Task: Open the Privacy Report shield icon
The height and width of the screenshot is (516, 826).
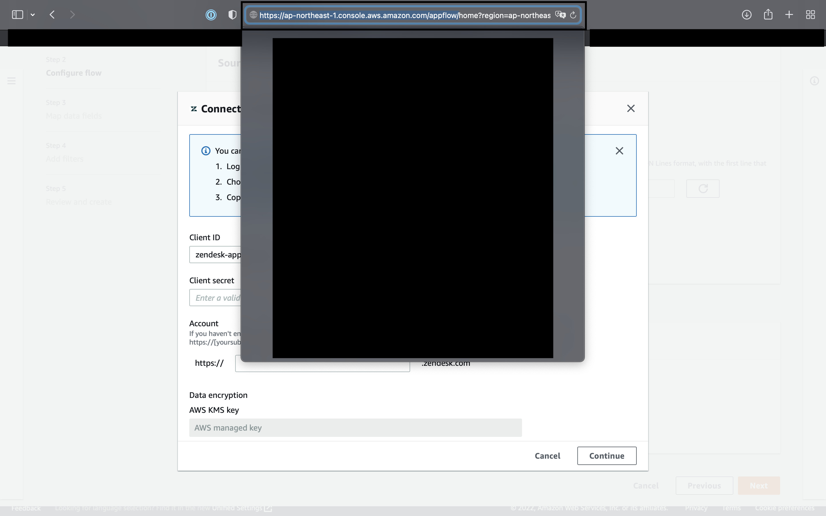Action: tap(231, 14)
